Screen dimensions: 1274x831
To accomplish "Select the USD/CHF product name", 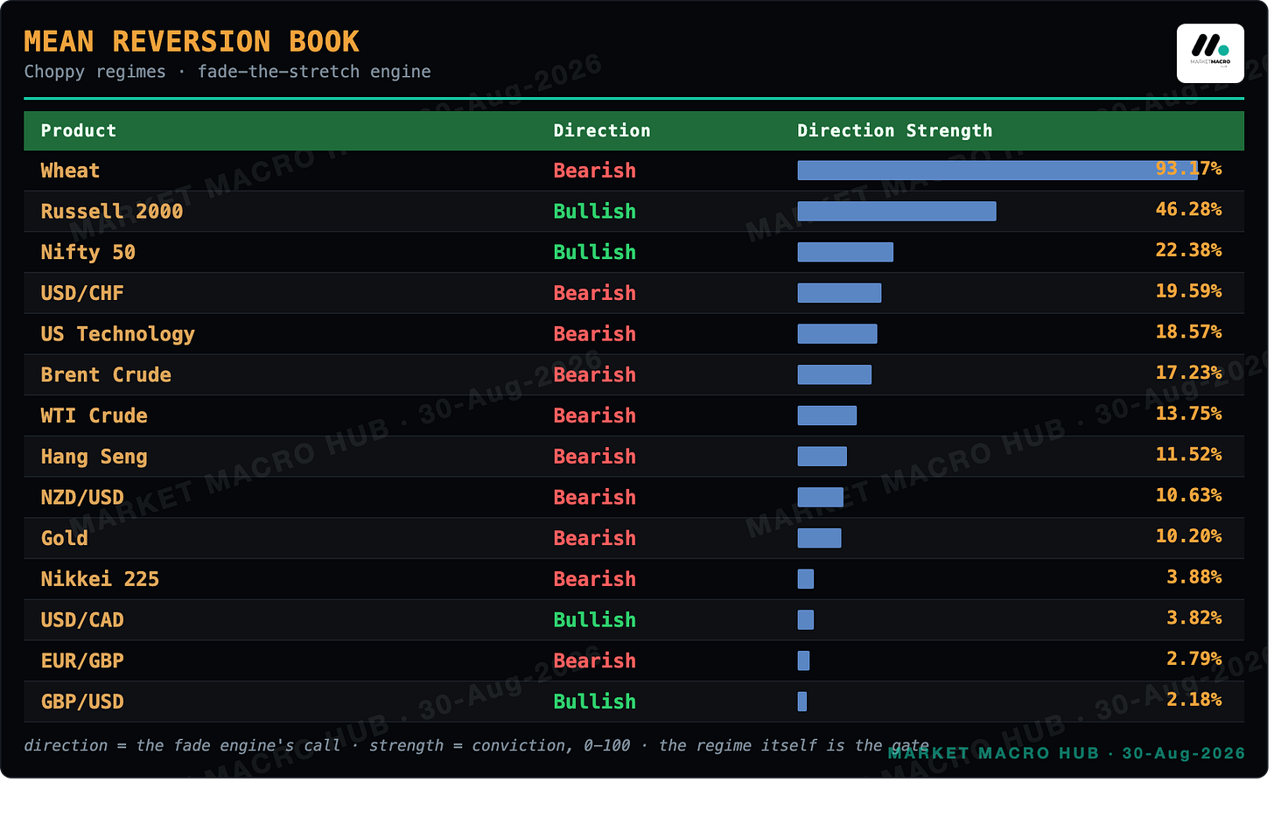I will 82,293.
